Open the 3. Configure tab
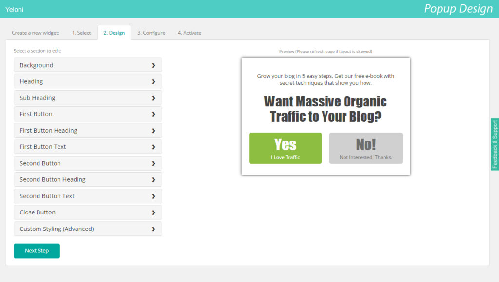Screen dimensions: 499x282 click(x=151, y=33)
